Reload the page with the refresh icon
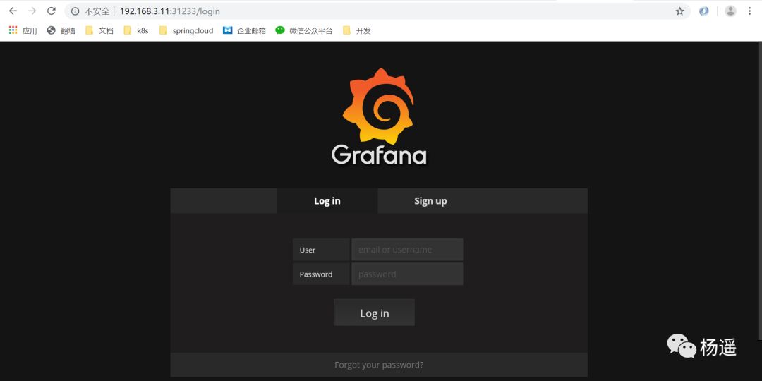 tap(51, 11)
